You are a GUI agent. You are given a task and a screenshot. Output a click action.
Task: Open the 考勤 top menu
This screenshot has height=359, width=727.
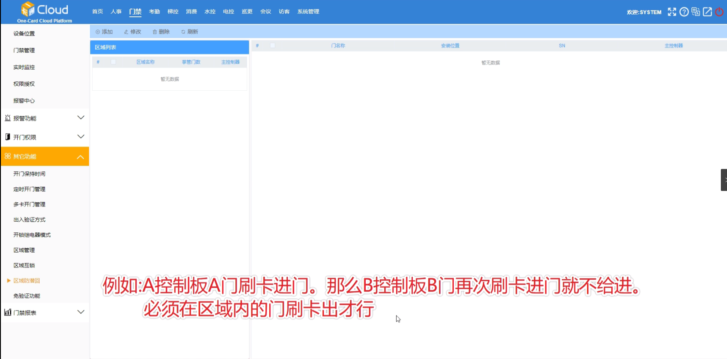[154, 11]
